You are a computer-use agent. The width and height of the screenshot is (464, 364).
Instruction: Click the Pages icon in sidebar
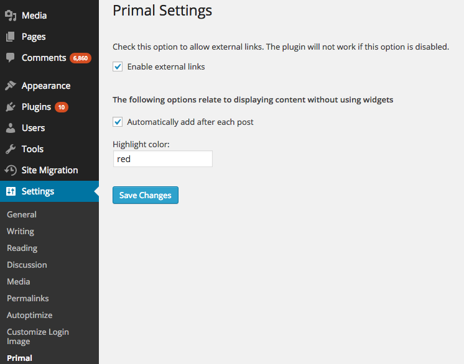pos(11,37)
